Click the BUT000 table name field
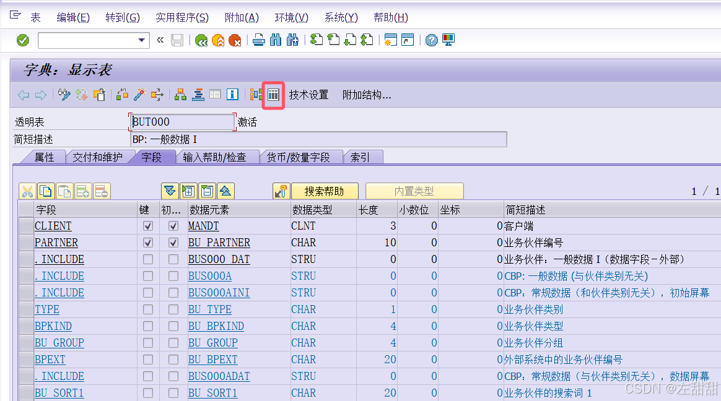The height and width of the screenshot is (401, 721). pos(182,122)
